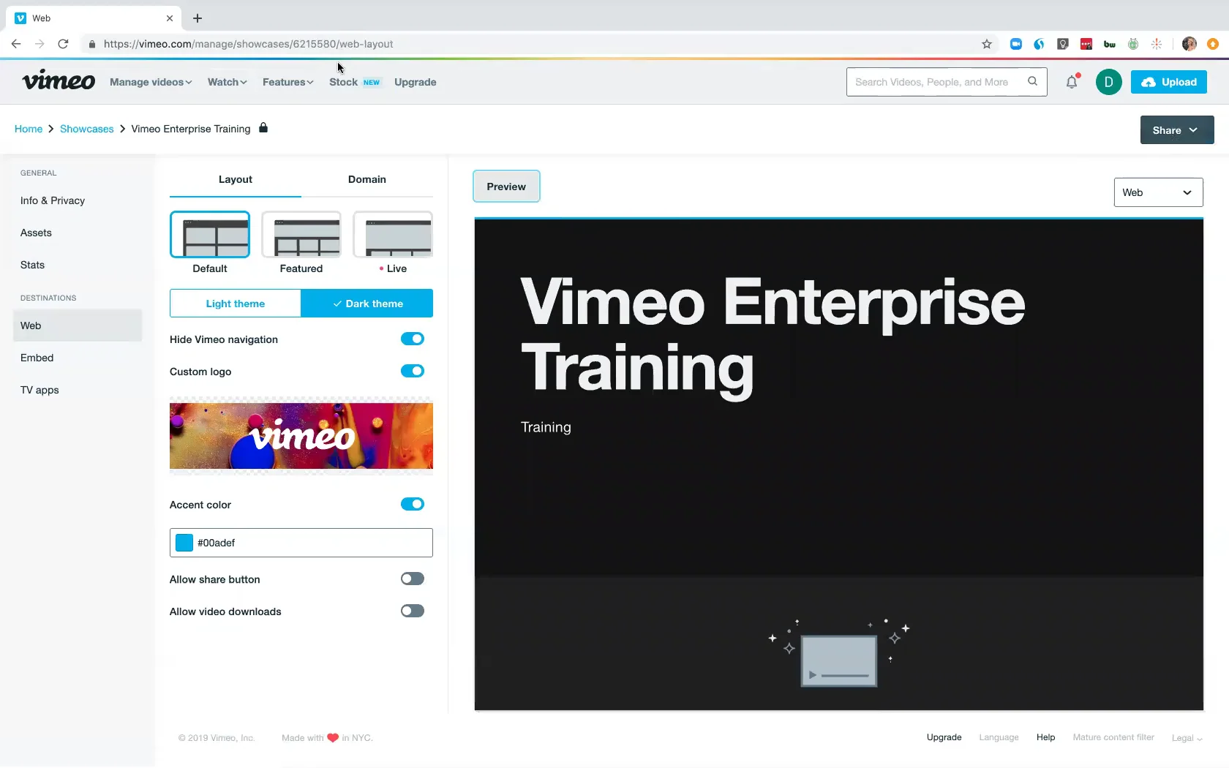This screenshot has width=1229, height=768.
Task: Go back in browser history
Action: [16, 44]
